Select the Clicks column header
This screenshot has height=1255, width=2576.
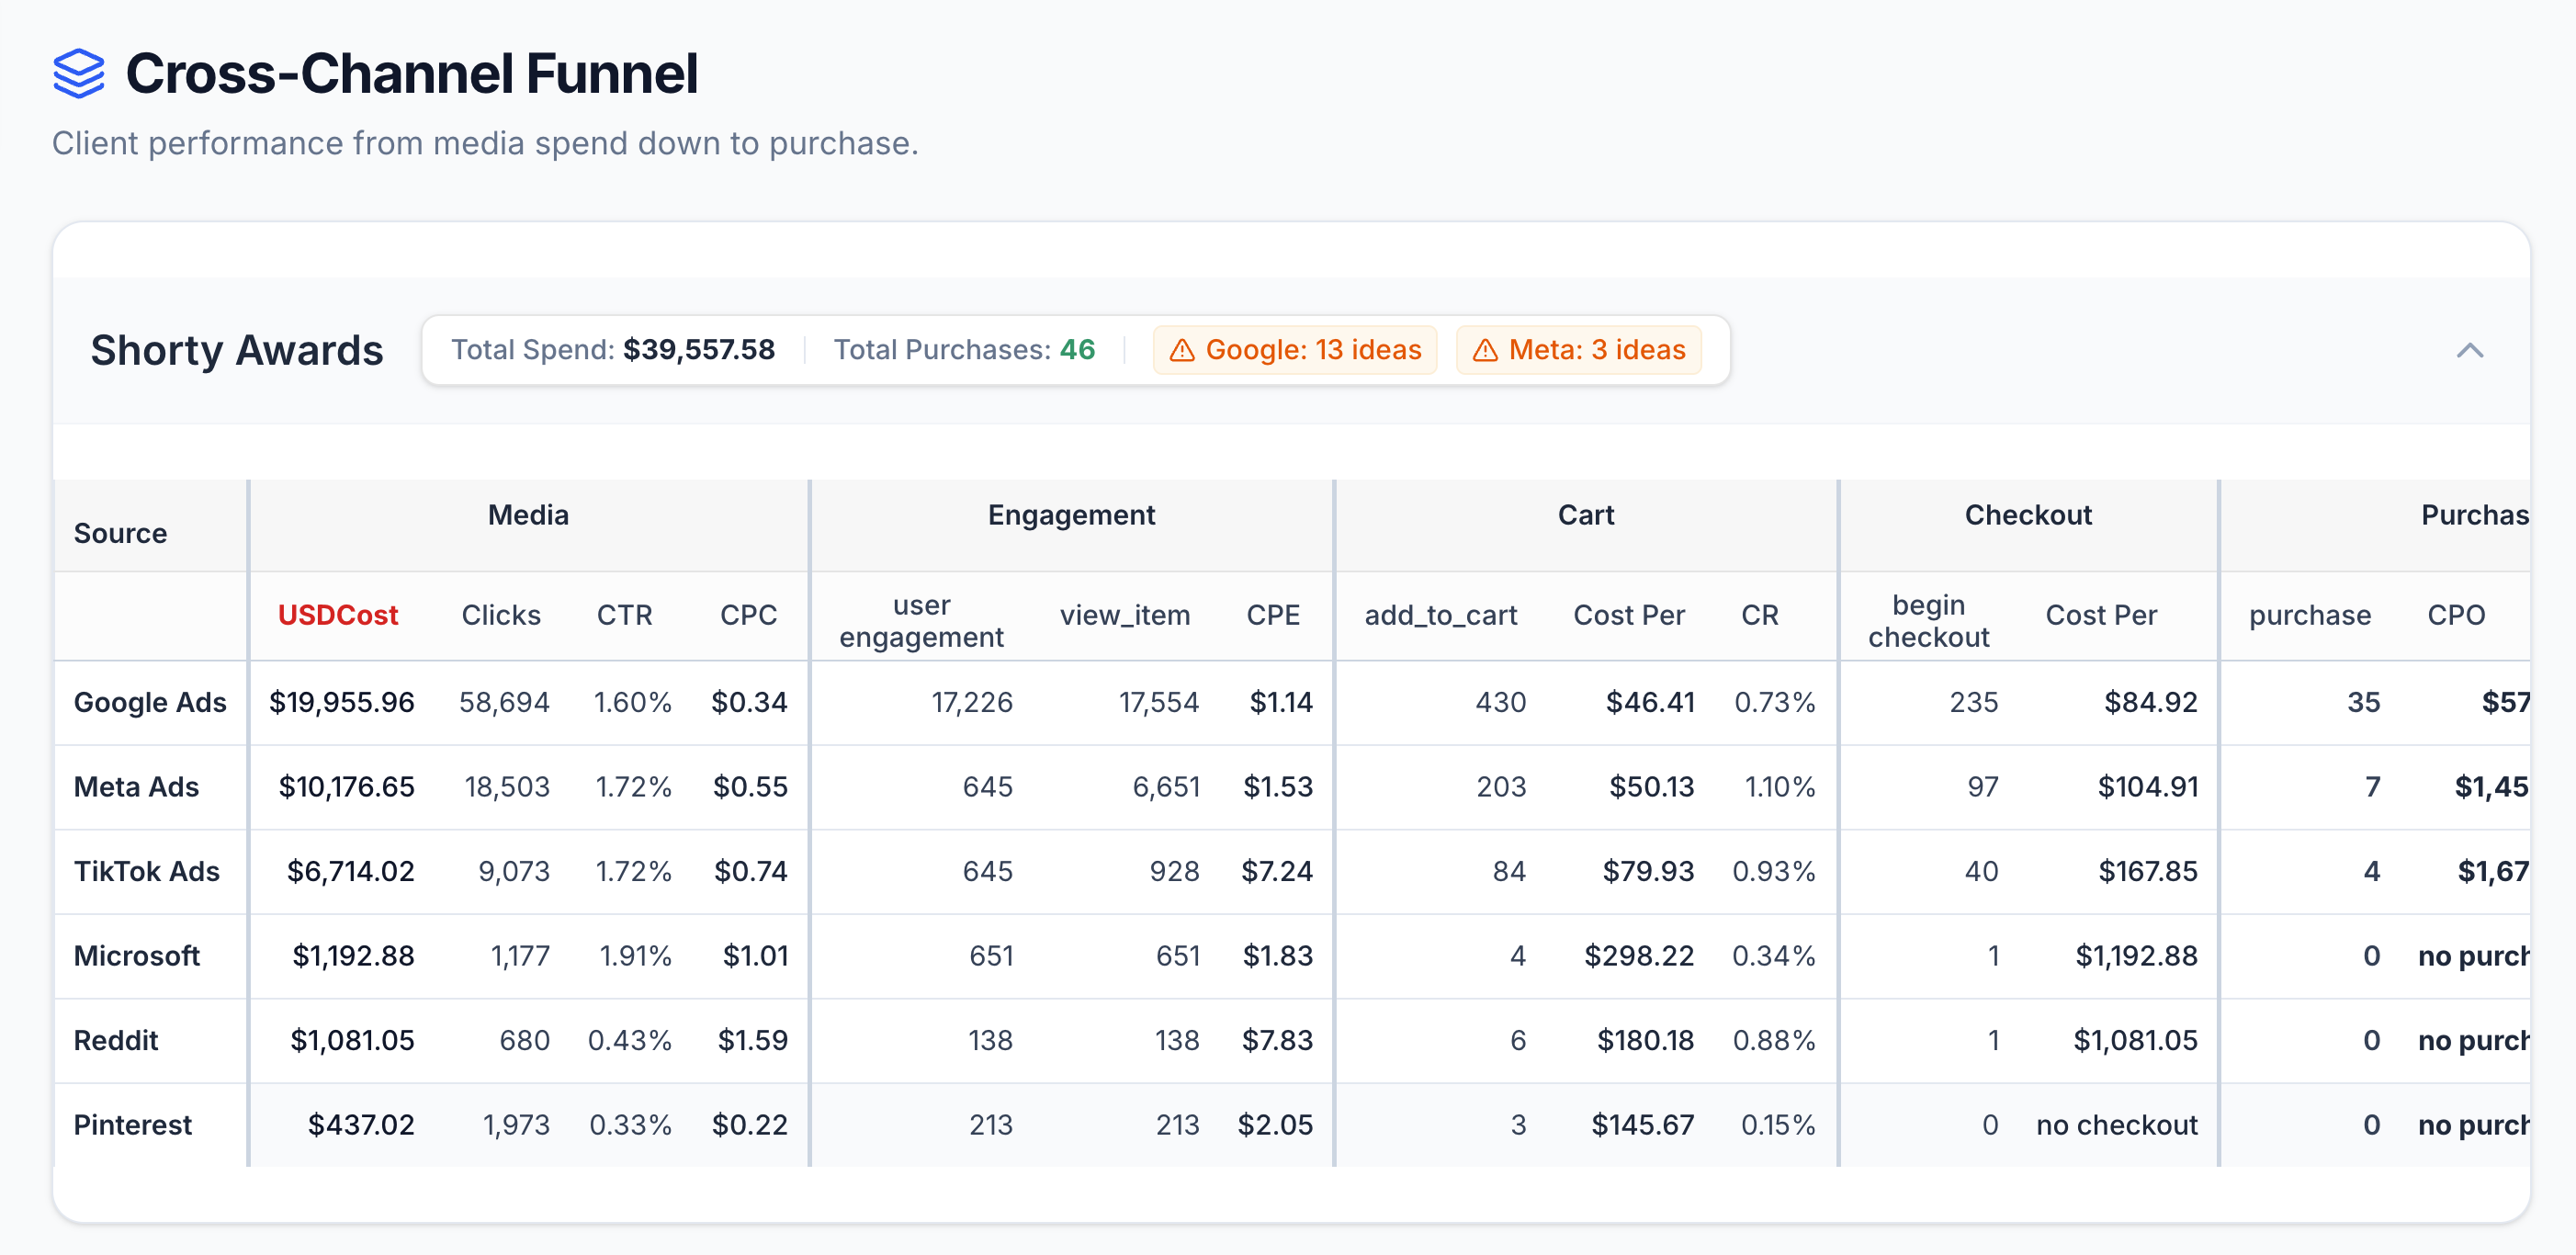(x=500, y=616)
